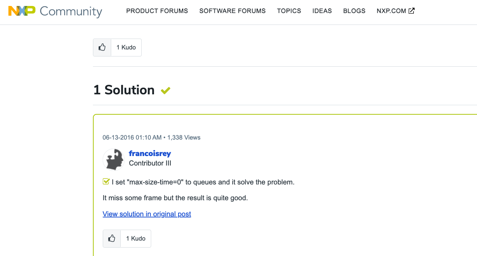Click the external link icon beside NXP.COM

(x=411, y=11)
